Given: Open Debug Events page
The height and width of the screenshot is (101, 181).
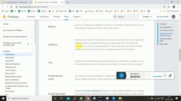Looking at the screenshot, I should click(10, 67).
